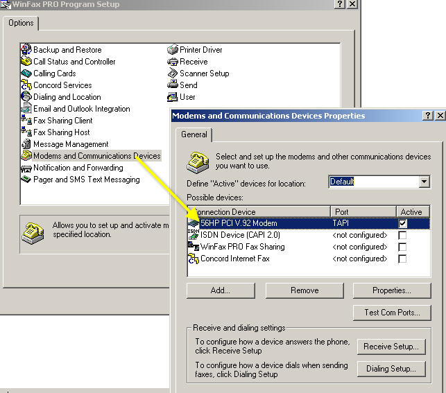This screenshot has width=446, height=393.
Task: Select the WinFax PRO Fax Sharing device row
Action: 309,247
